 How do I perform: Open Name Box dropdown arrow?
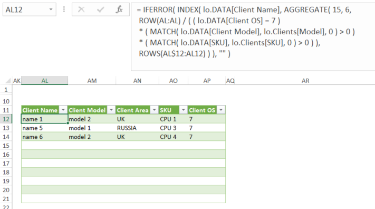tap(51, 9)
